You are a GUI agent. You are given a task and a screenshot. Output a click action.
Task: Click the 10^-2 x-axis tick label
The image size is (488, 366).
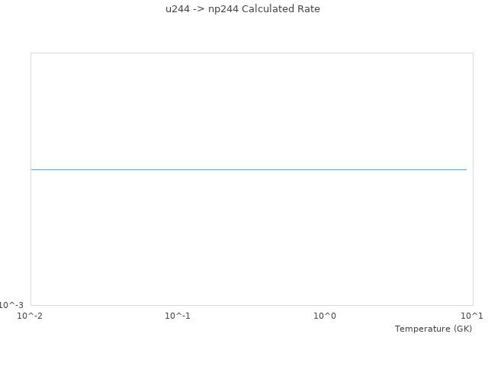(30, 316)
